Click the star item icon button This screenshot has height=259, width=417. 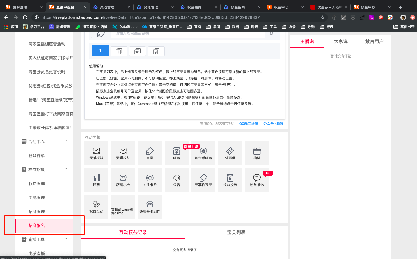pyautogui.click(x=138, y=51)
